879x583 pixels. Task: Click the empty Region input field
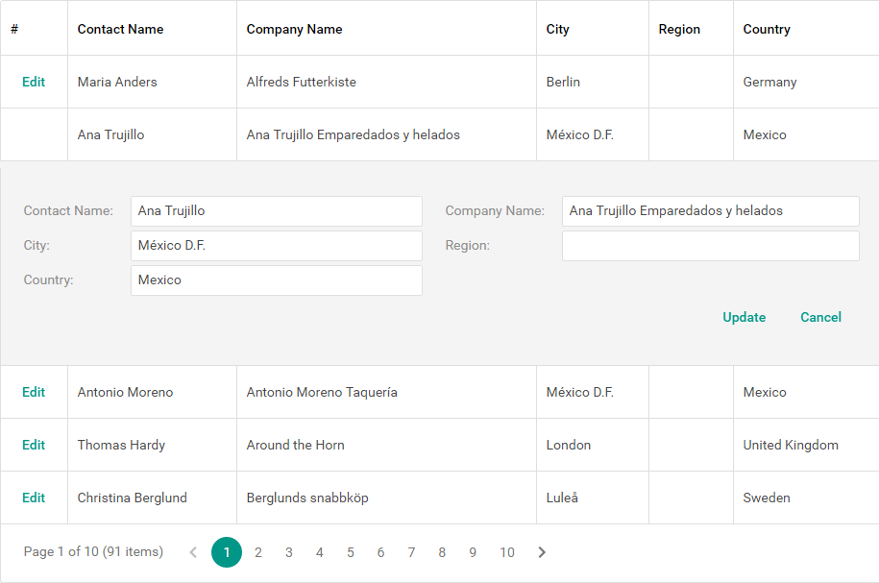point(710,246)
